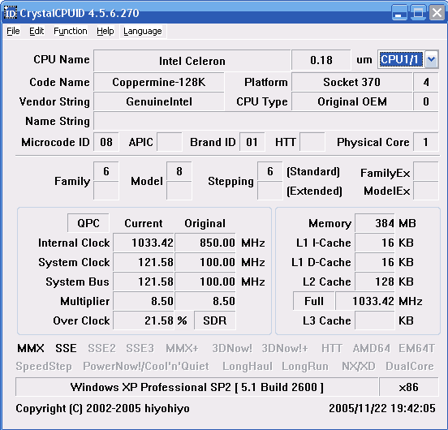448x430 pixels.
Task: Click the SDR memory type field
Action: (215, 320)
